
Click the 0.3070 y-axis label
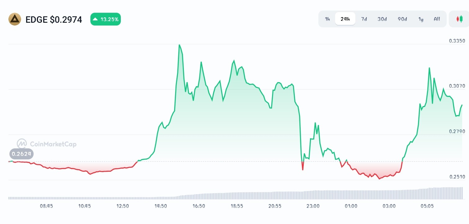tap(457, 86)
